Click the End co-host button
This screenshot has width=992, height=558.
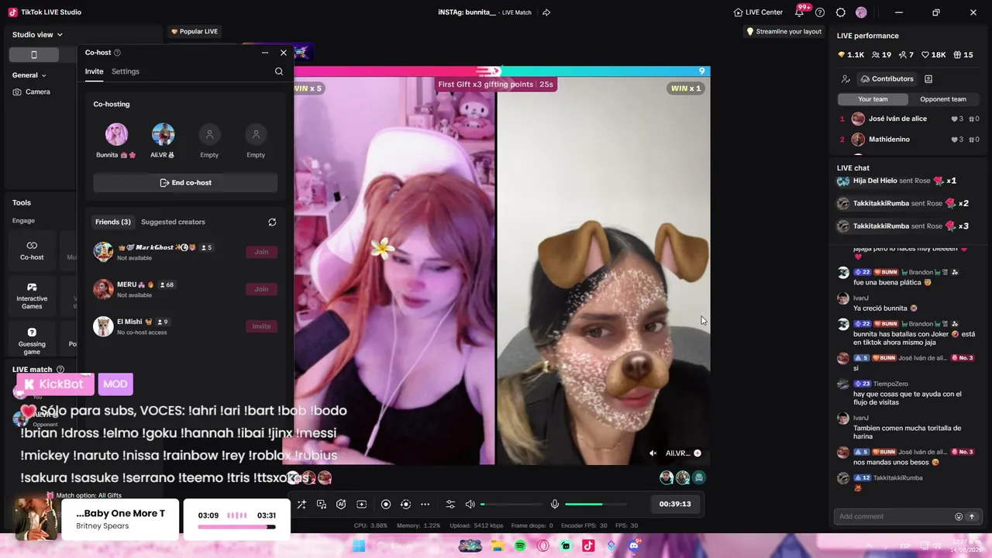[185, 183]
